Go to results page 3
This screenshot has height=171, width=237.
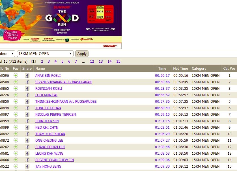point(49,61)
